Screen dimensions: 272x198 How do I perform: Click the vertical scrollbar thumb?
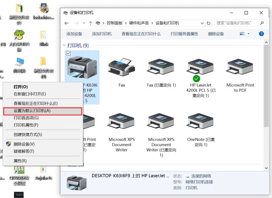[x=266, y=86]
